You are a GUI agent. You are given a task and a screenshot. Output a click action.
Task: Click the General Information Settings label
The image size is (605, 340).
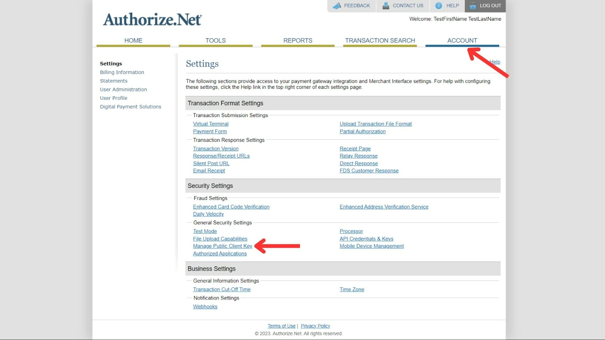tap(226, 281)
